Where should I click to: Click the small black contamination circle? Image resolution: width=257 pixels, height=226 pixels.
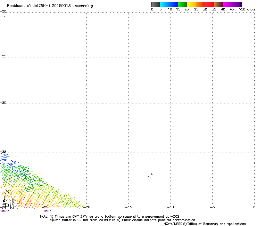coord(152,174)
